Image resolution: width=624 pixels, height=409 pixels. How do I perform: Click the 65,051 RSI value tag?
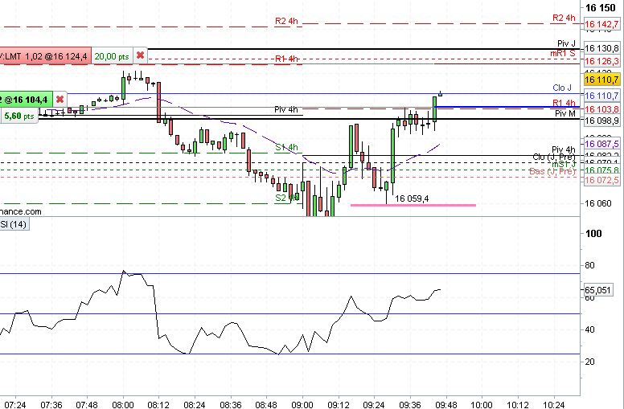click(x=597, y=290)
